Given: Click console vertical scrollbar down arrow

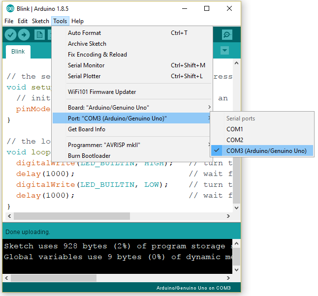Looking at the screenshot, I should [236, 270].
